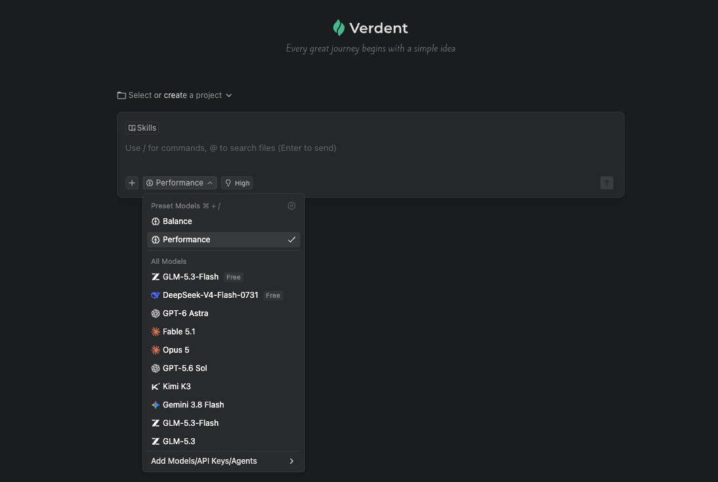Click the Balance preset icon
718x482 pixels.
tap(156, 221)
